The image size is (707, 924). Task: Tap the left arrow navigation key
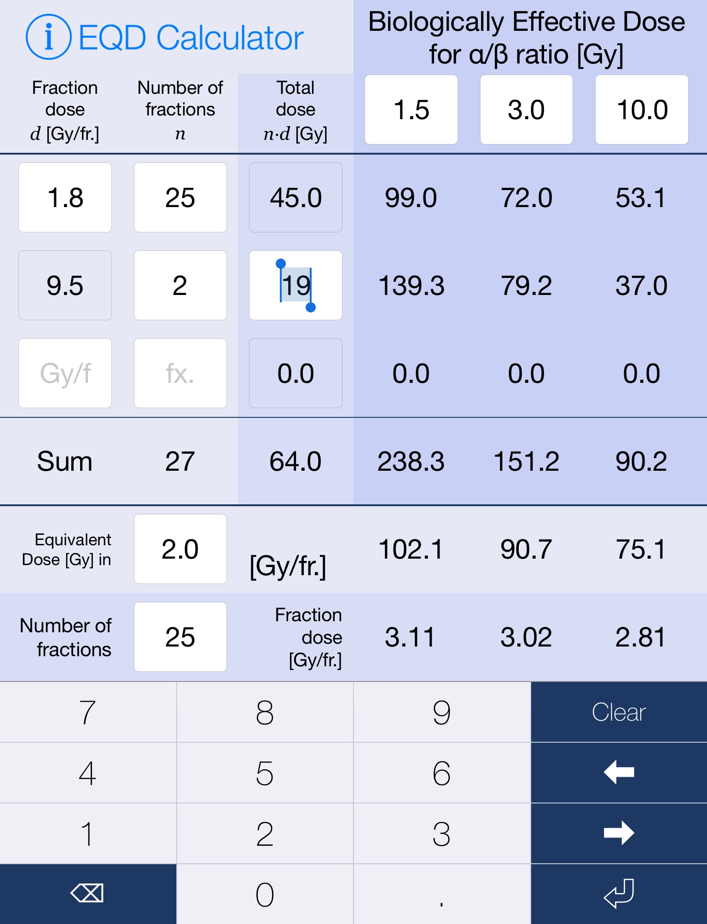[x=619, y=772]
